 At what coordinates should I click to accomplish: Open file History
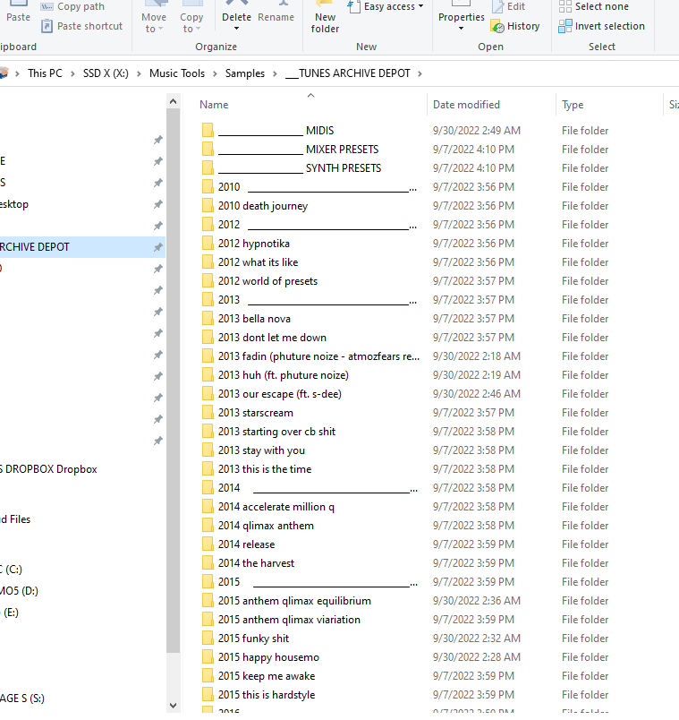515,26
